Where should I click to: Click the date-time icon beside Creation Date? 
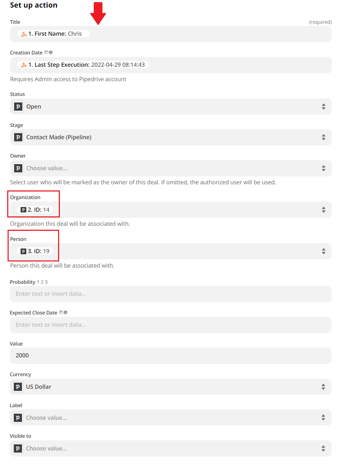pos(48,52)
